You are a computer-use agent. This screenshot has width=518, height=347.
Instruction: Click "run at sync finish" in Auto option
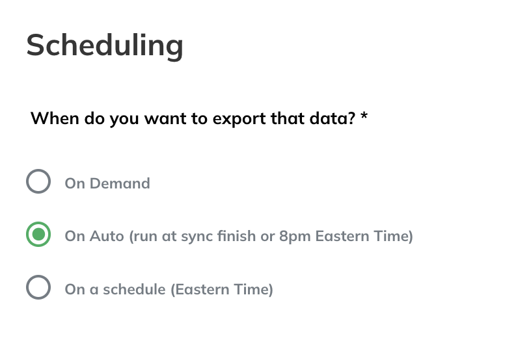tap(195, 236)
